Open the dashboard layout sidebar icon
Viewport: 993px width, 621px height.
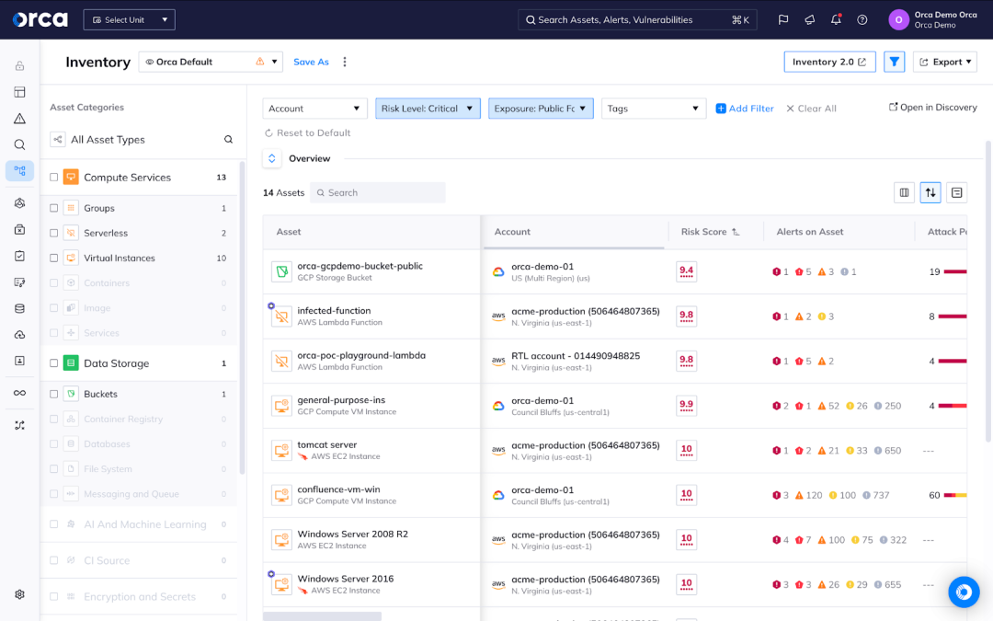pos(19,92)
